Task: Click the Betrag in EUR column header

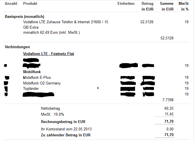Action: click(148, 6)
